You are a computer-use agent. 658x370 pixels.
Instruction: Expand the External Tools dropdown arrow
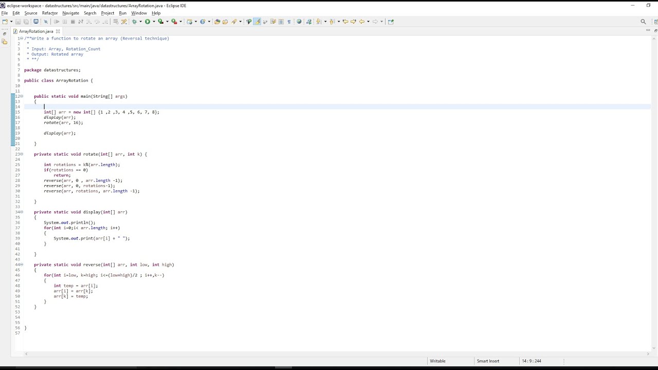tap(181, 22)
